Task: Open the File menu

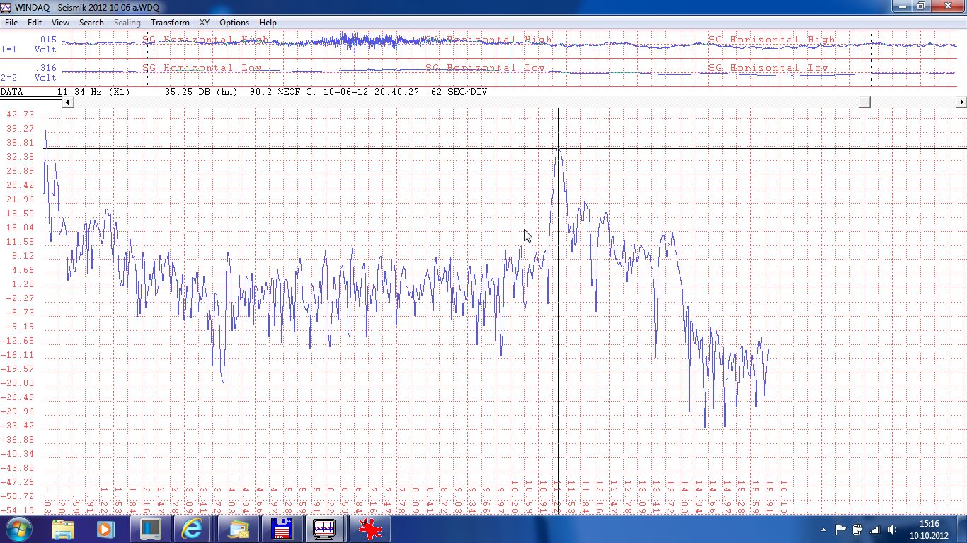Action: click(11, 23)
